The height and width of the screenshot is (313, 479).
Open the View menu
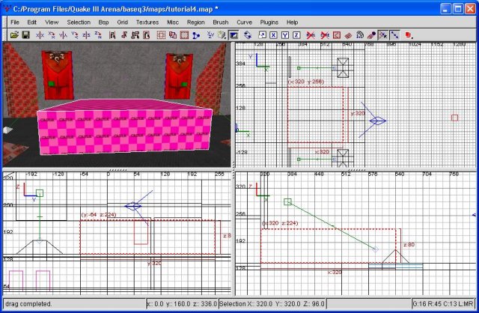(52, 22)
